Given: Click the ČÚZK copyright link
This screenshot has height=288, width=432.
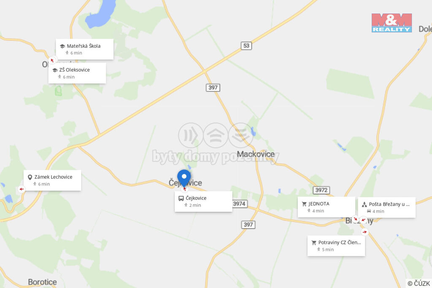Looking at the screenshot, I should [419, 283].
